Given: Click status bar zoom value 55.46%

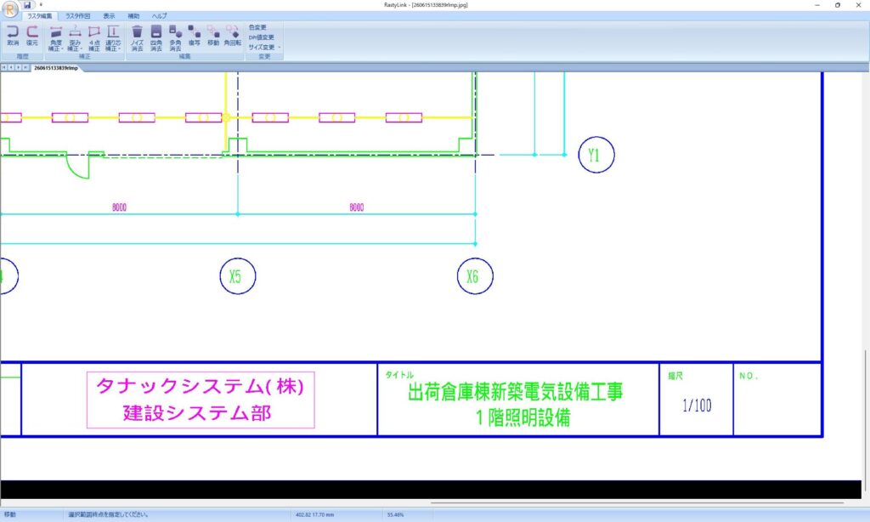Looking at the screenshot, I should [x=396, y=515].
